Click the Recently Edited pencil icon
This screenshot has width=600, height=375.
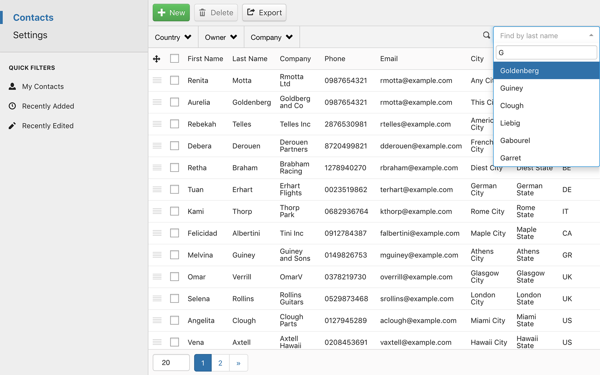coord(12,126)
